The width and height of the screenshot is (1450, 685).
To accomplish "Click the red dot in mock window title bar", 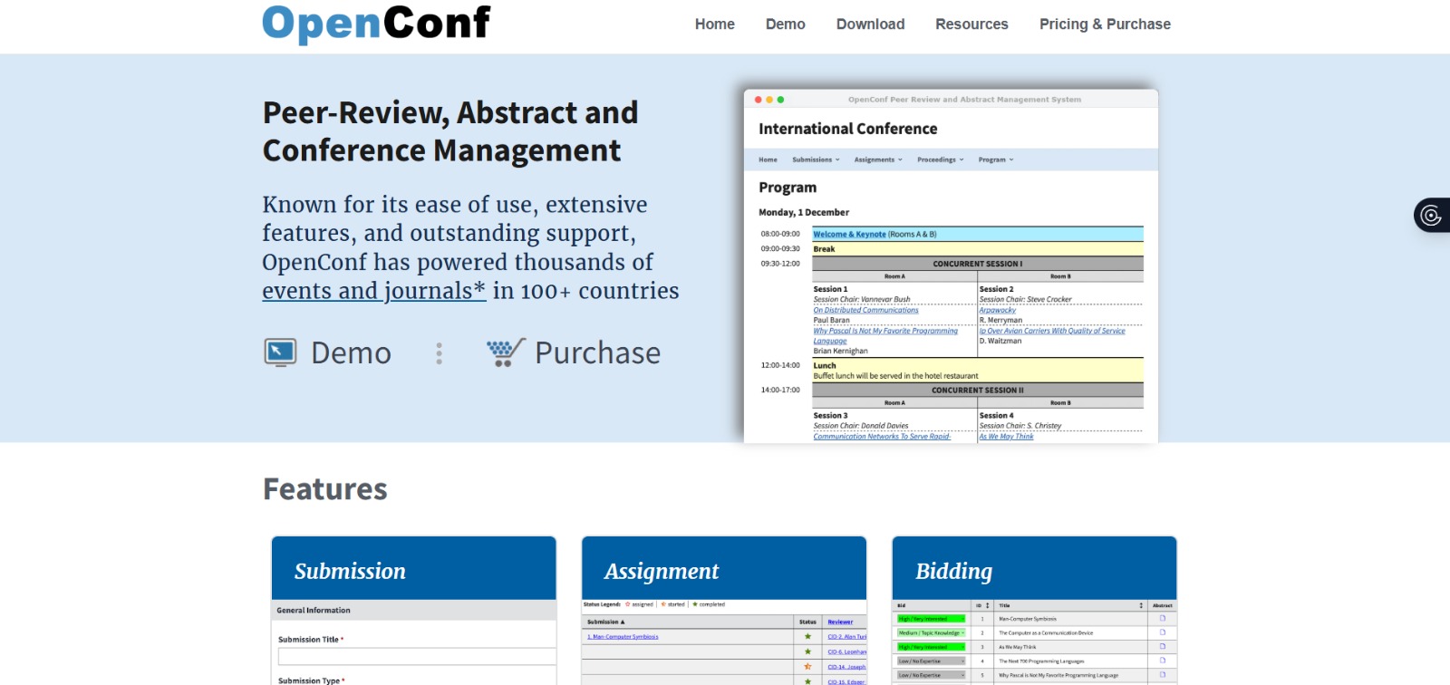I will click(x=759, y=100).
